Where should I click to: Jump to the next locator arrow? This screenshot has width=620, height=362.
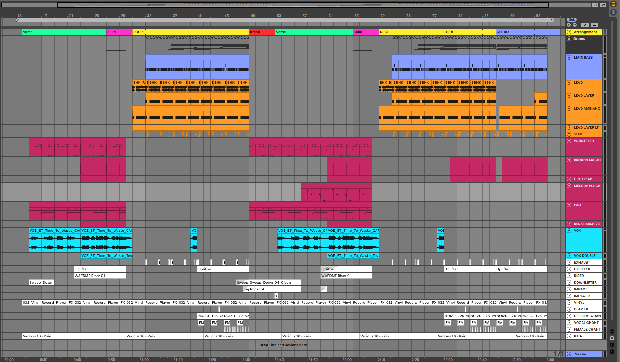coord(575,25)
